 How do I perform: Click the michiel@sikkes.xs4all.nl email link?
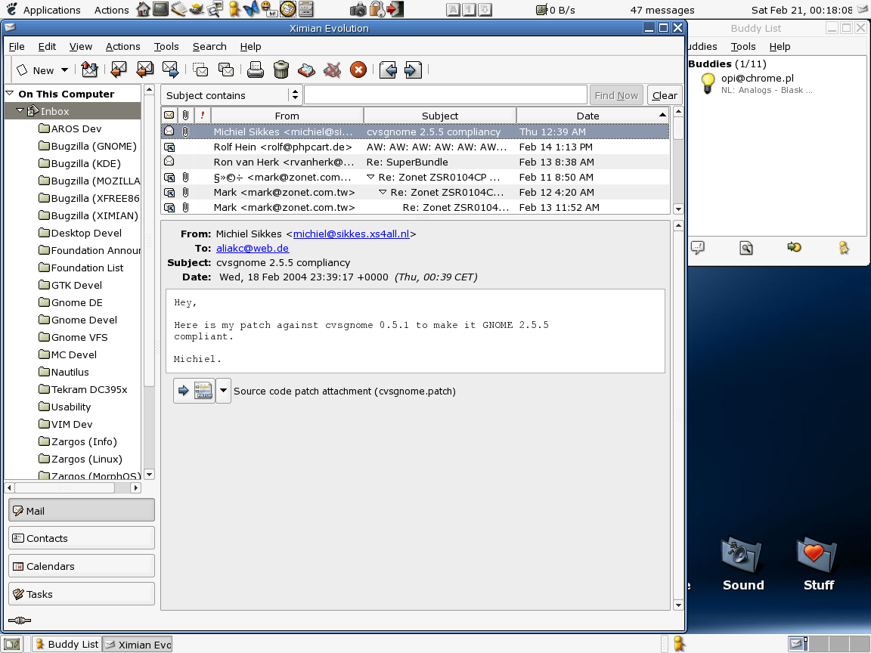click(351, 234)
